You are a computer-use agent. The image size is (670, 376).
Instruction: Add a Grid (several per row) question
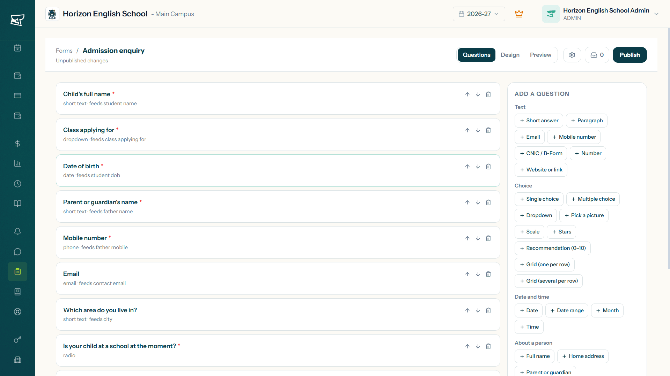[x=548, y=281]
